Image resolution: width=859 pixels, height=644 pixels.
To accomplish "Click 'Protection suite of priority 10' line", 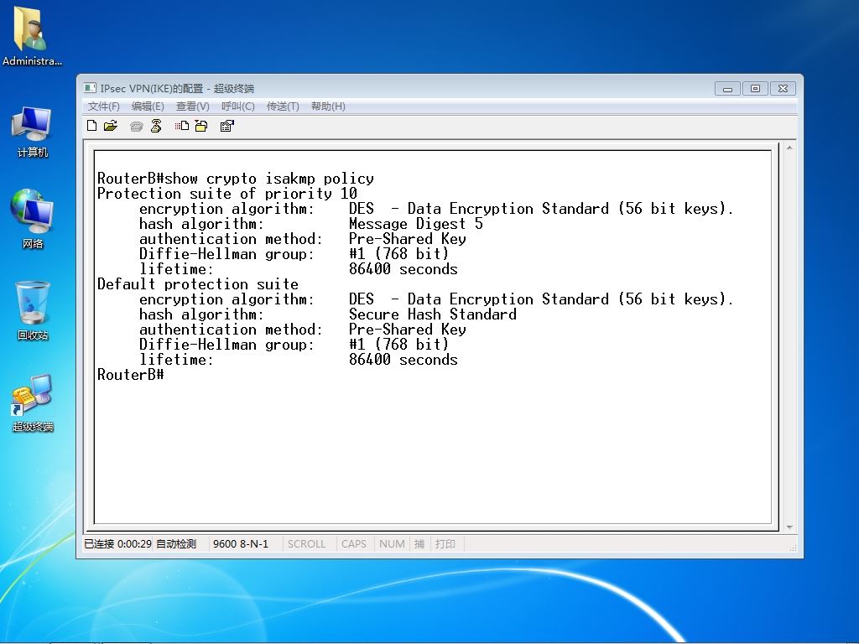I will coord(226,194).
